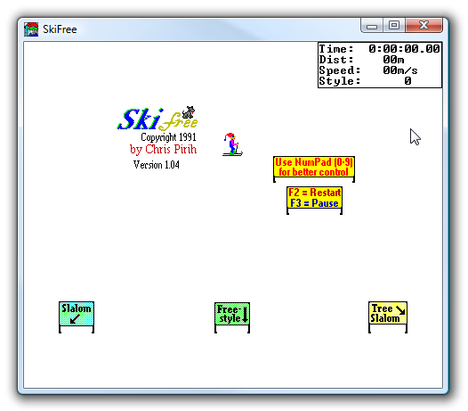Click the Slalom course sign
Image resolution: width=468 pixels, height=411 pixels.
pyautogui.click(x=77, y=316)
